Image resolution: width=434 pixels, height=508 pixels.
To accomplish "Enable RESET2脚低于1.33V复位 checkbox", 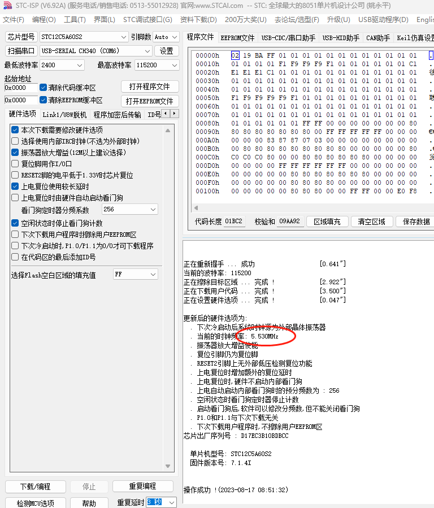I will (15, 175).
